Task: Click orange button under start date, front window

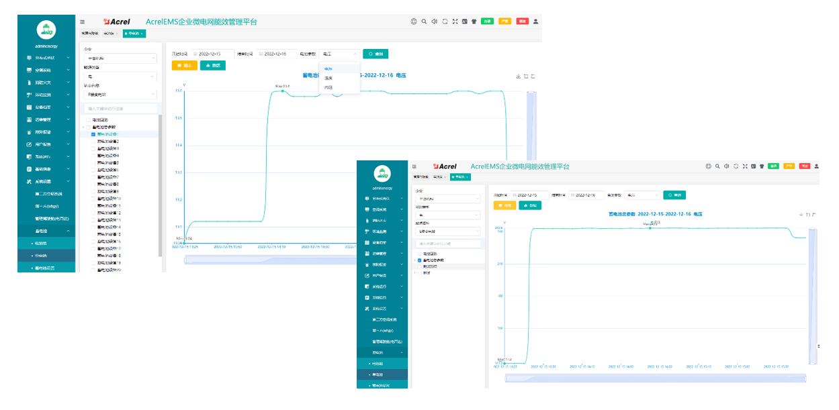Action: pyautogui.click(x=504, y=205)
